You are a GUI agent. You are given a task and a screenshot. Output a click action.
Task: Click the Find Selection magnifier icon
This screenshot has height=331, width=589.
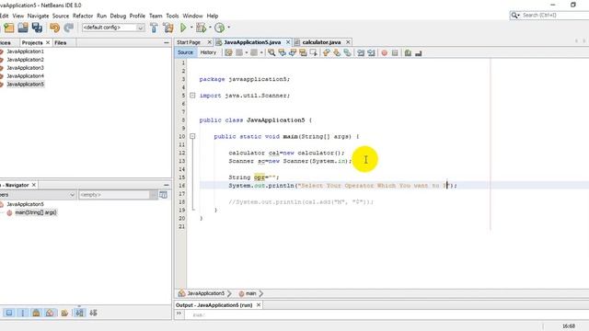pos(271,53)
